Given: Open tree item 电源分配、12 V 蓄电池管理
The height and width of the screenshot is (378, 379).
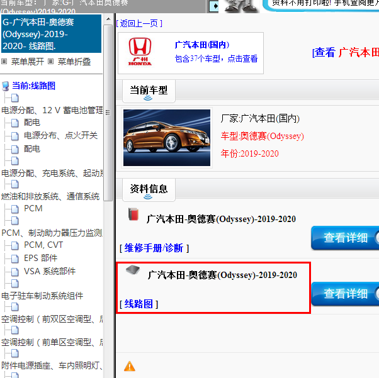Looking at the screenshot, I should click(52, 110).
